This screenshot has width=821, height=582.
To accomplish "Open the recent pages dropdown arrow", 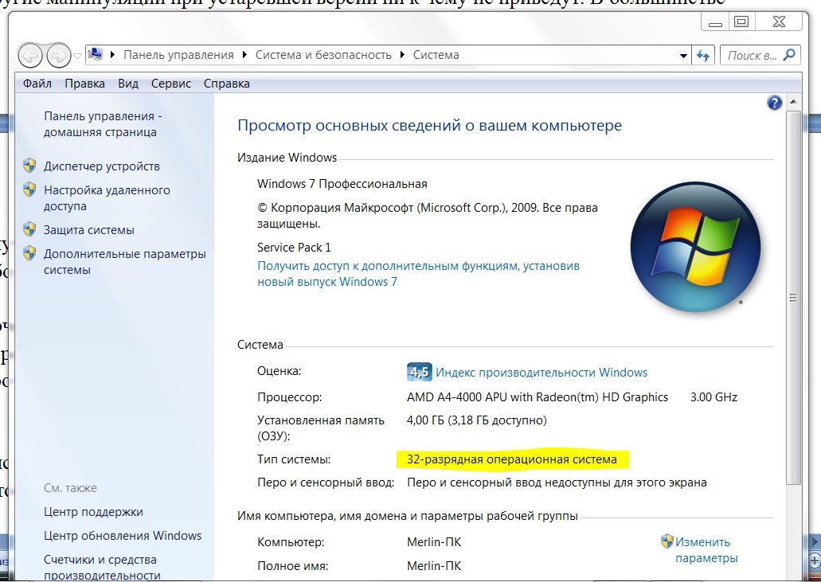I will pos(77,56).
